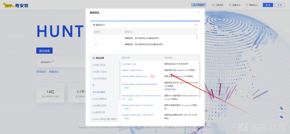Click the blue 登录 button
The width and height of the screenshot is (290, 134).
point(268,5)
